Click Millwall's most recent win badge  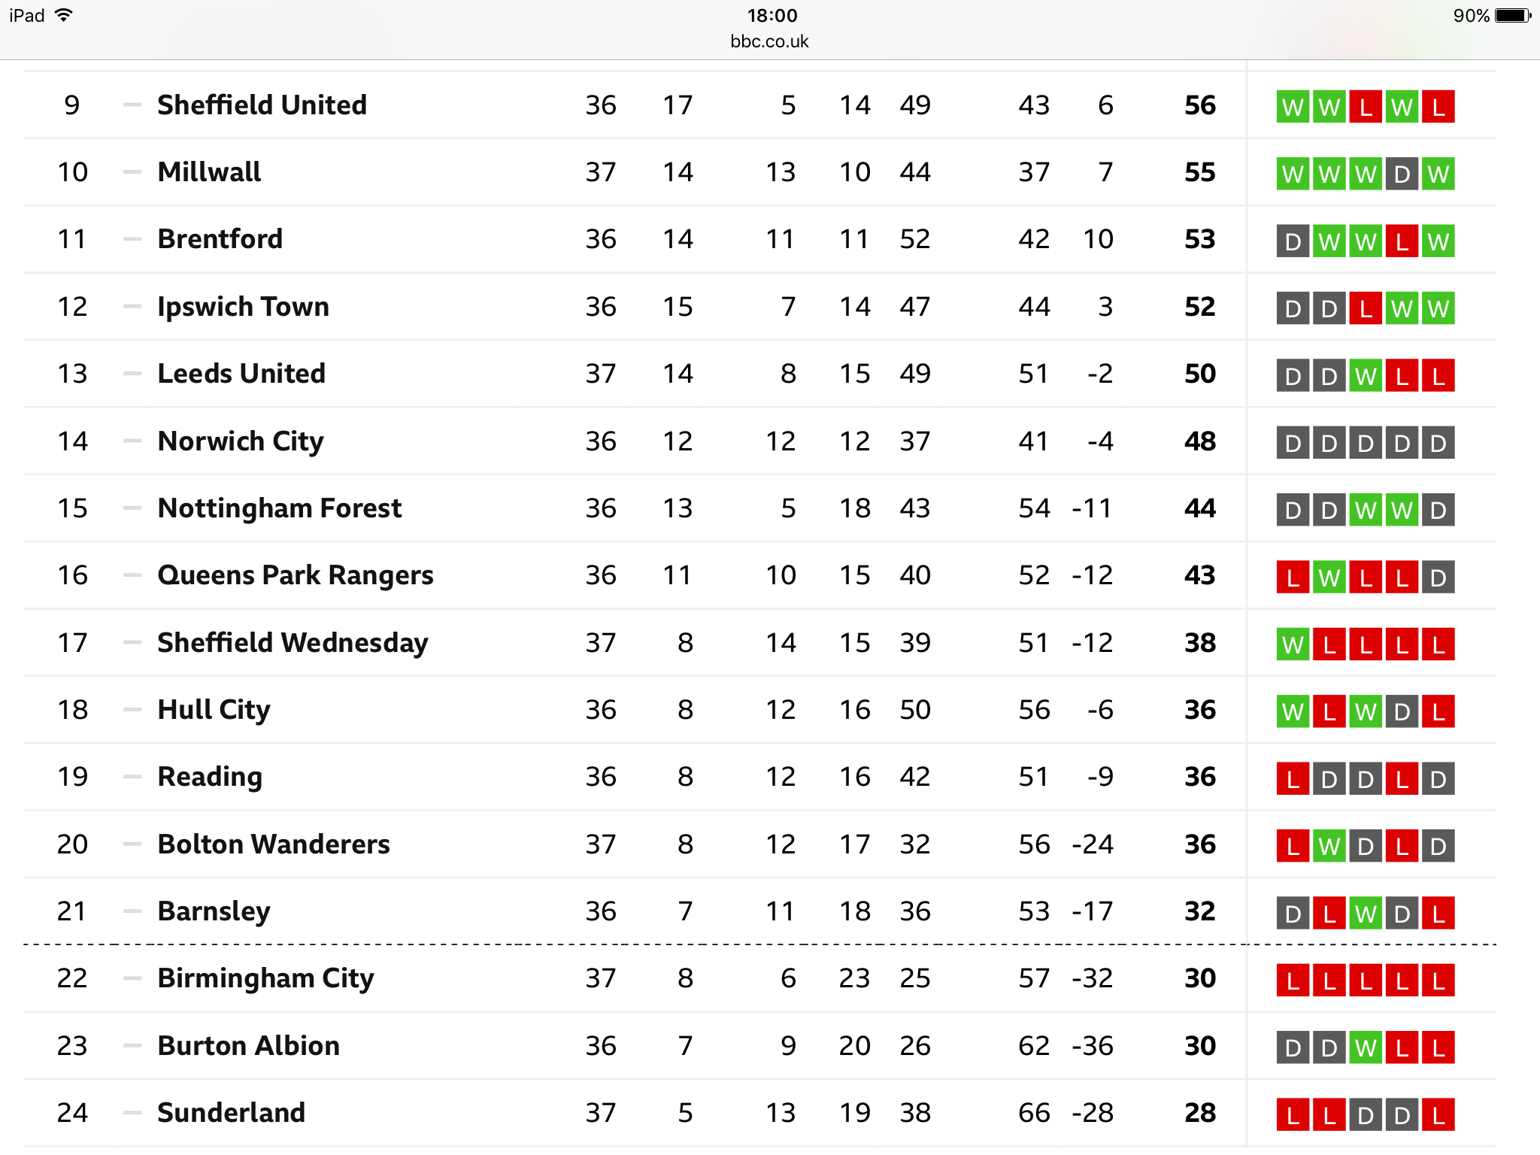click(1438, 174)
